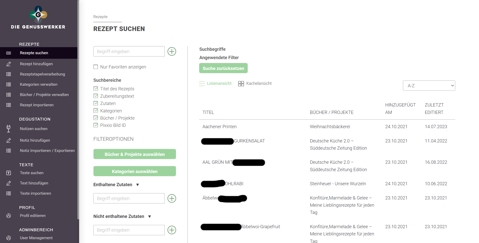Click Bücher & Projekte auswählen button
The image size is (479, 243).
pos(134,154)
